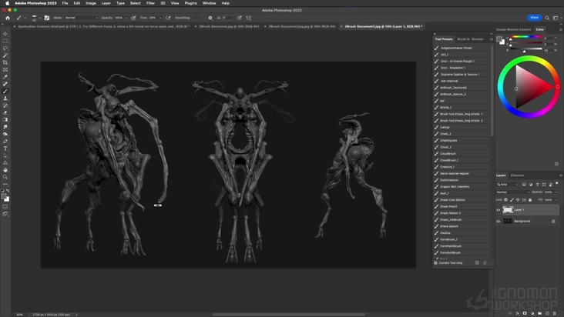Select the Lasso tool
The height and width of the screenshot is (317, 564).
5,48
